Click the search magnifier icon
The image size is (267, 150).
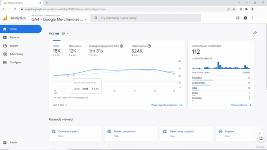tap(96, 18)
